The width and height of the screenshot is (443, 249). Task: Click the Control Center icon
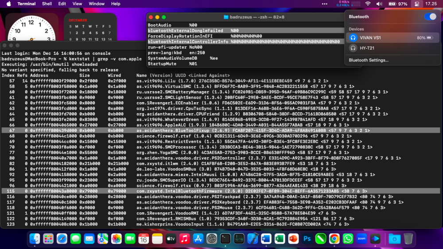coord(417,4)
